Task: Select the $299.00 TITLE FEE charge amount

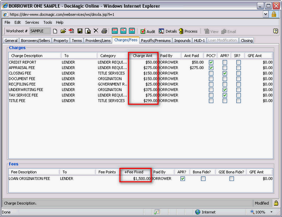Action: [x=150, y=101]
